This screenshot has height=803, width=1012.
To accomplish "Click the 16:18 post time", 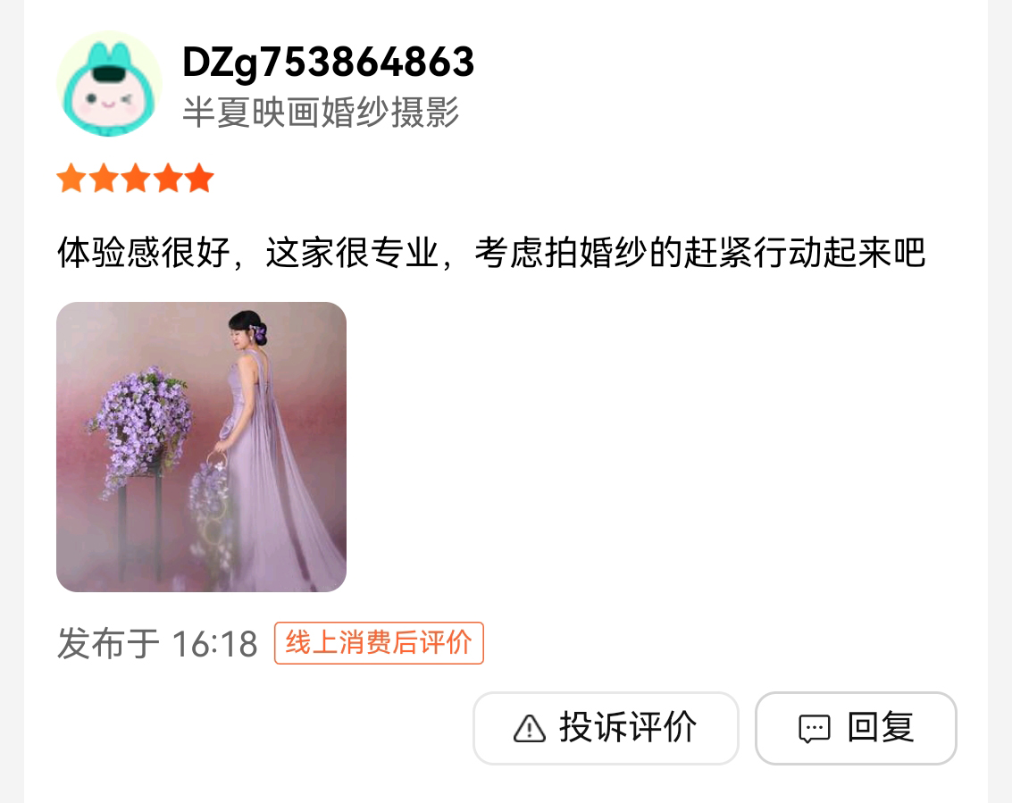I will (x=215, y=644).
